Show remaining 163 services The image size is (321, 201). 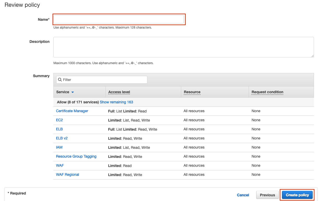click(x=116, y=102)
